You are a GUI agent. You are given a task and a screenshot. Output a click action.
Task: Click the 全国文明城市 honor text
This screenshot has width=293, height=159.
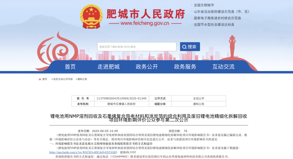pyautogui.click(x=204, y=5)
